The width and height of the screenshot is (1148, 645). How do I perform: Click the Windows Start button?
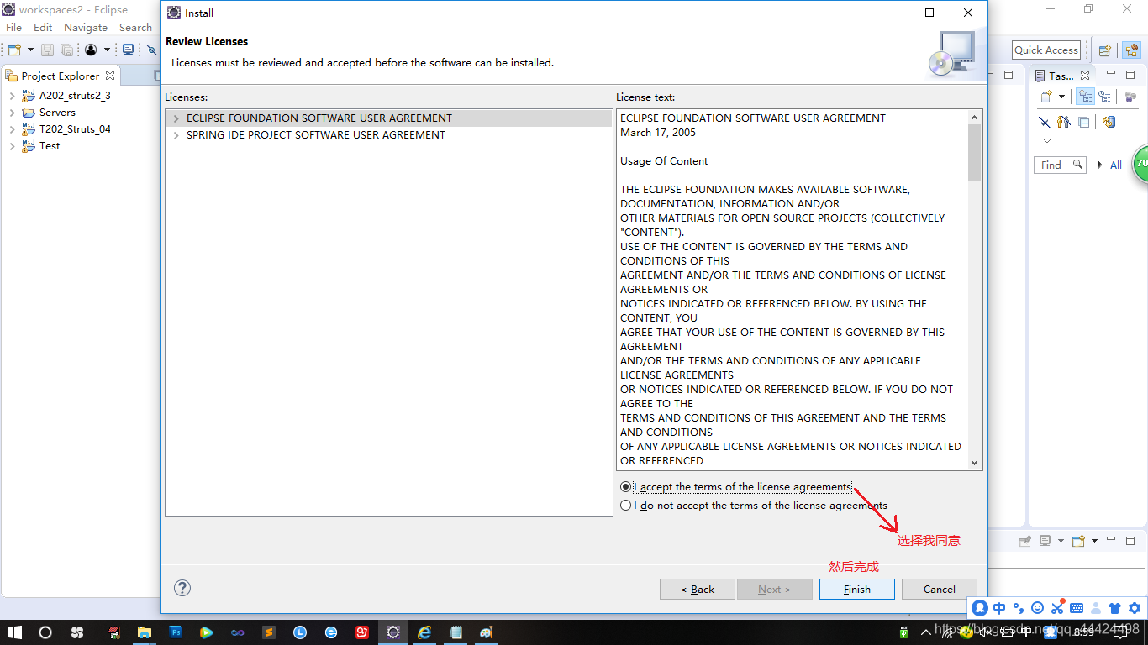point(14,632)
